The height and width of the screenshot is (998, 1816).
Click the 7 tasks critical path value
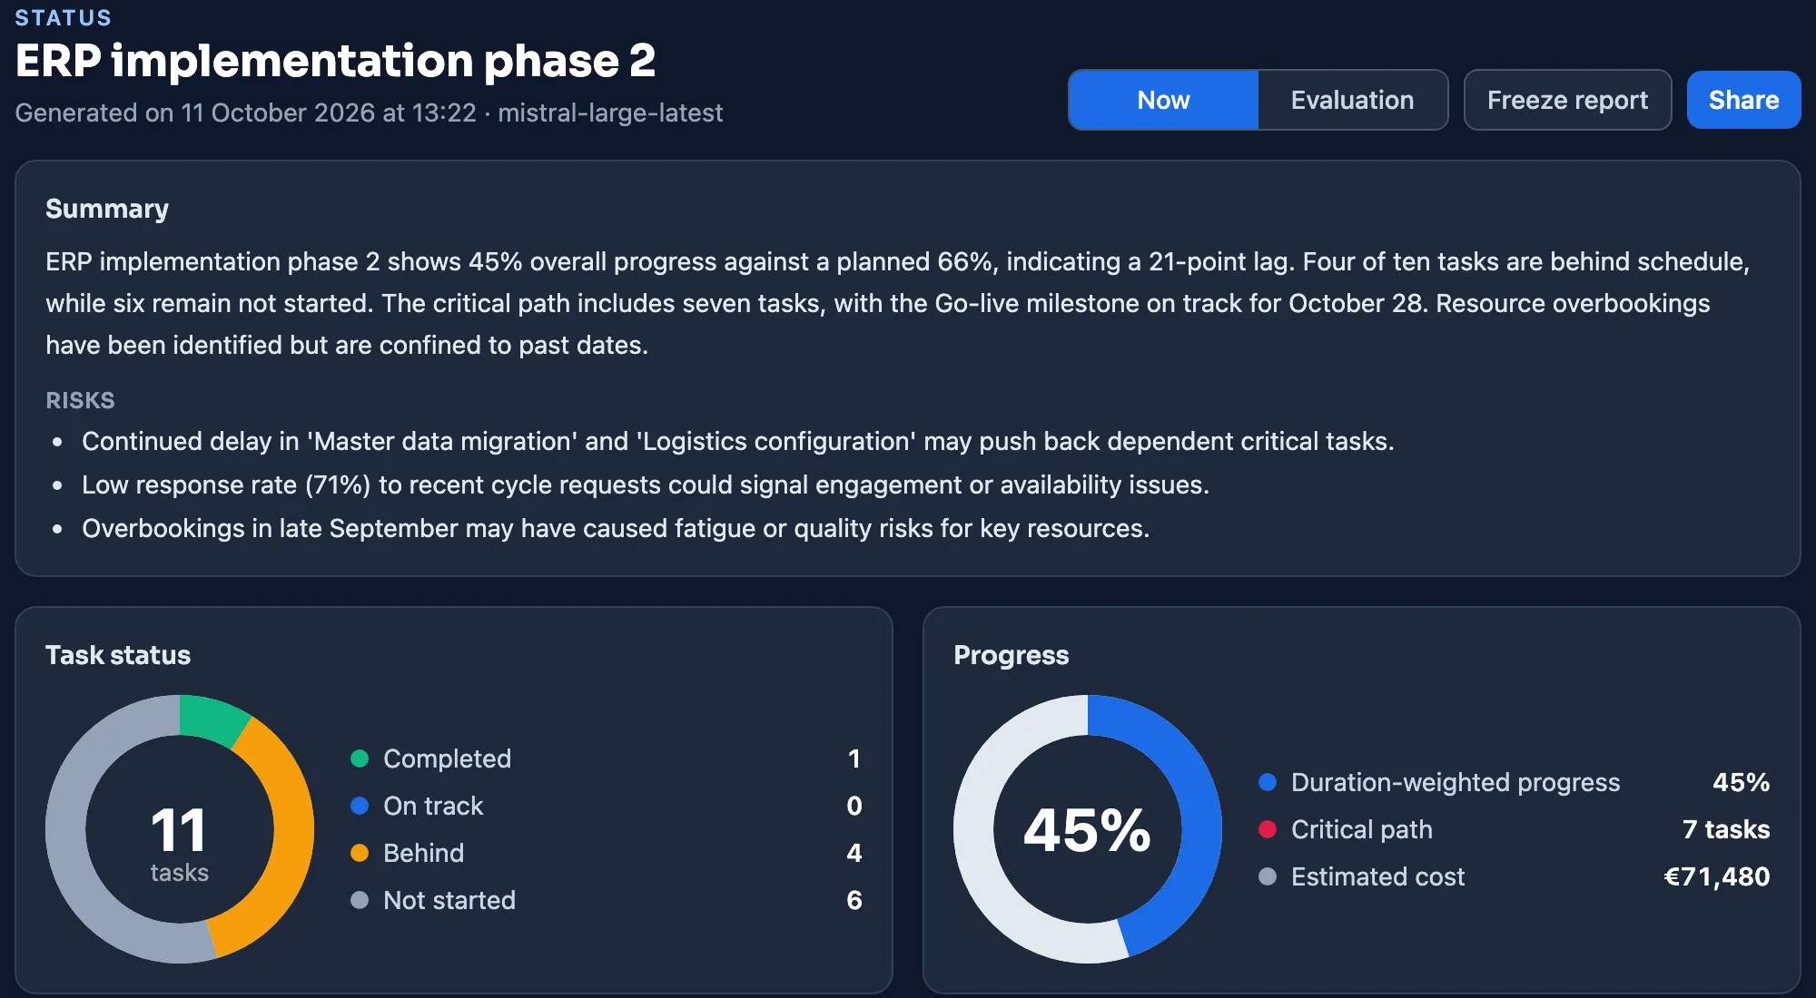pos(1726,829)
